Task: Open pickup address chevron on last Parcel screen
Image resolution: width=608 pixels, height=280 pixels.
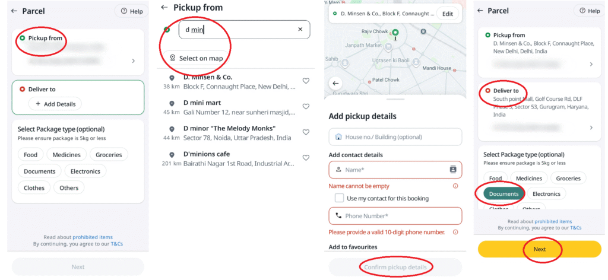Action: [x=591, y=64]
